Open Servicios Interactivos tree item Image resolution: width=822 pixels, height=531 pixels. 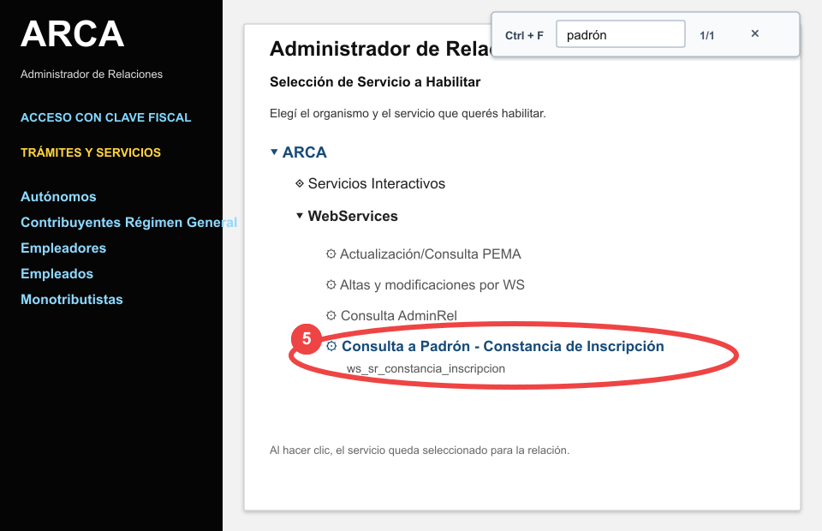[377, 183]
